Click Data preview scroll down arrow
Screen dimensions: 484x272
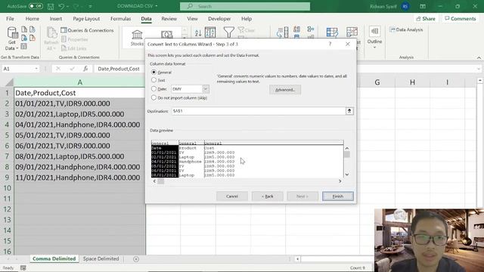point(347,175)
